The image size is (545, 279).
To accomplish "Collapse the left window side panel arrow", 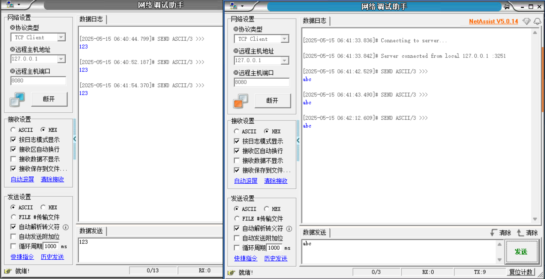I will [x=74, y=139].
